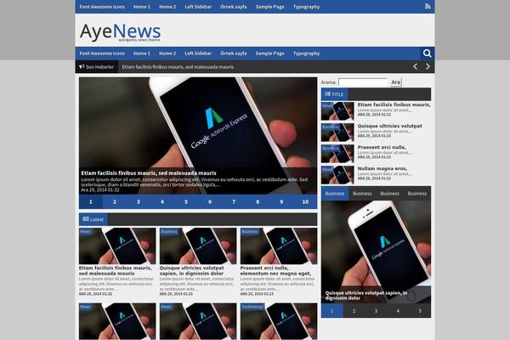The image size is (510, 340).
Task: Select the first Business tab
Action: [x=335, y=194]
